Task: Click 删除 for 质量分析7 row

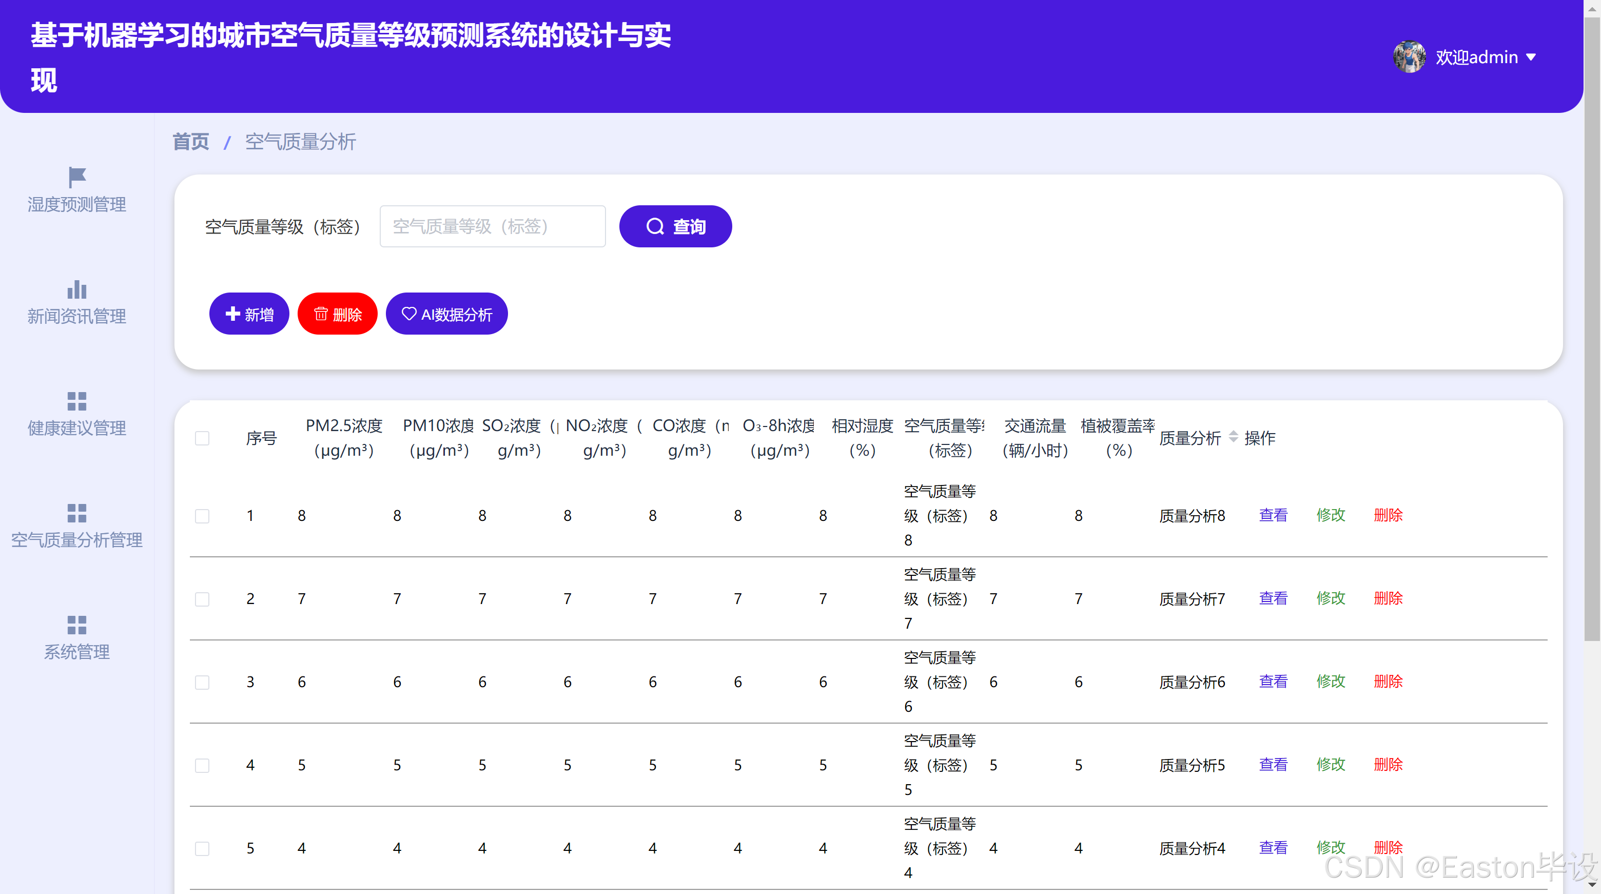Action: (x=1388, y=599)
